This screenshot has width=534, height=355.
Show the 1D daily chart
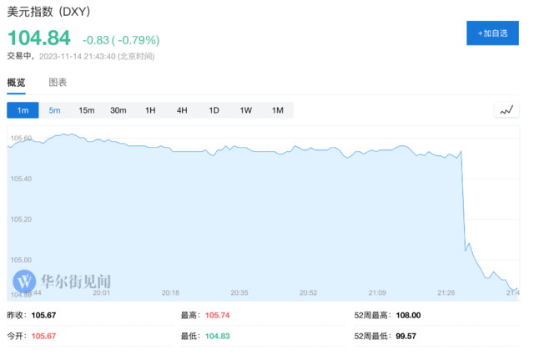(x=214, y=110)
